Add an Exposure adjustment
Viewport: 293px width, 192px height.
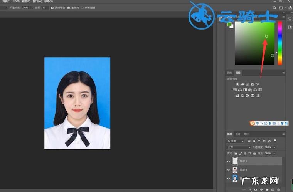click(253, 84)
